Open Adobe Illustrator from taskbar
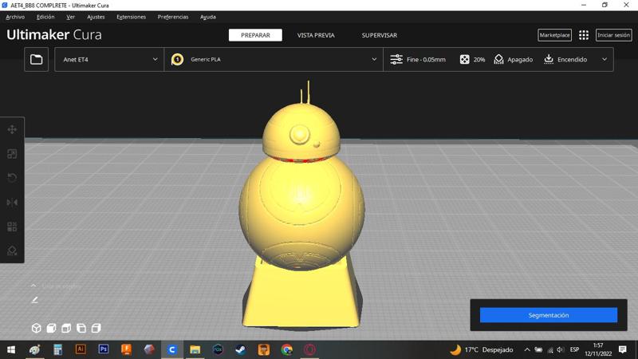638x359 pixels. [x=81, y=349]
